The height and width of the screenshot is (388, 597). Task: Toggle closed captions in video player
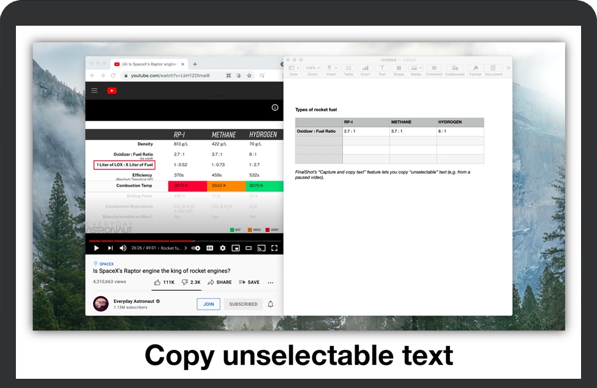coord(210,248)
